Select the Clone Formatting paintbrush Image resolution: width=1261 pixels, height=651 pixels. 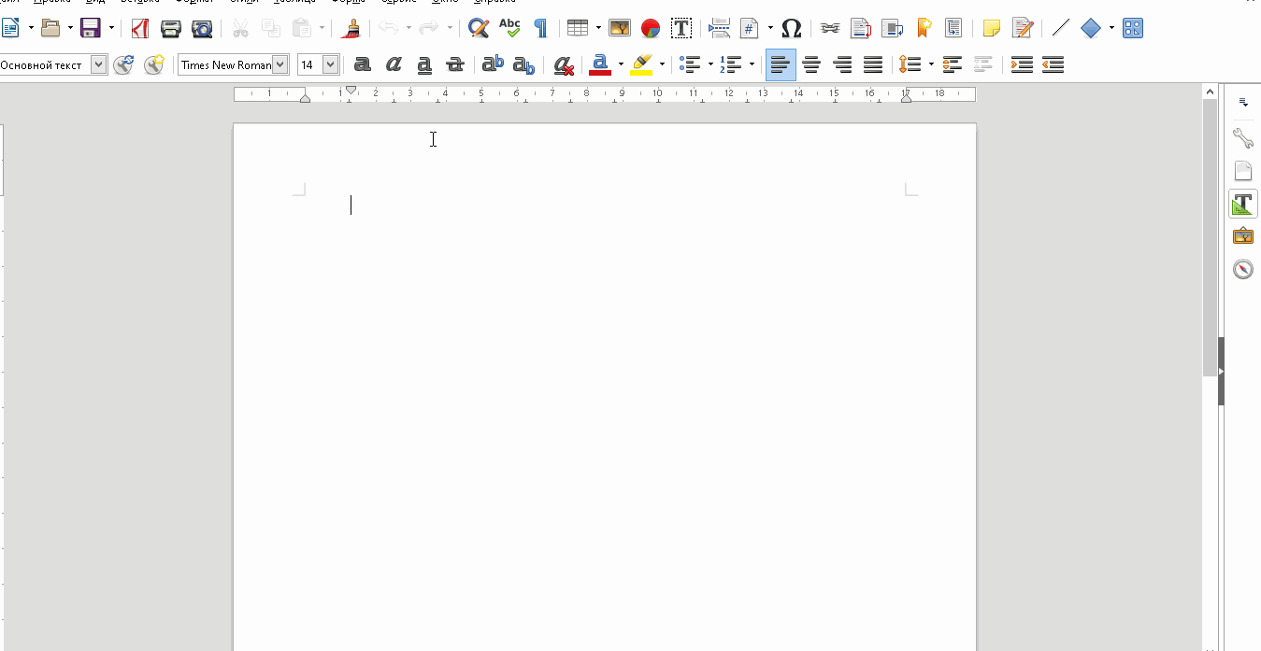pos(351,28)
